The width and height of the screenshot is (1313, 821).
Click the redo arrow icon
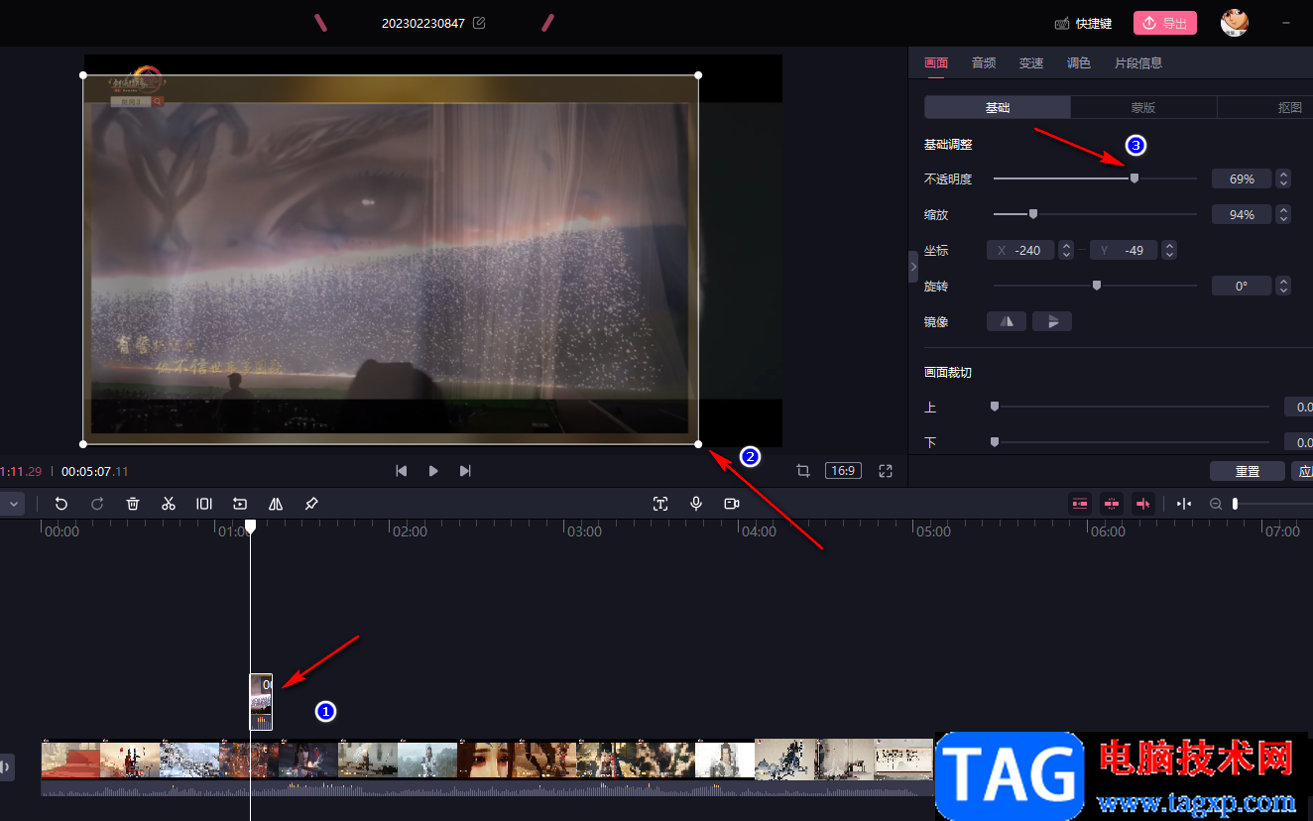point(97,504)
